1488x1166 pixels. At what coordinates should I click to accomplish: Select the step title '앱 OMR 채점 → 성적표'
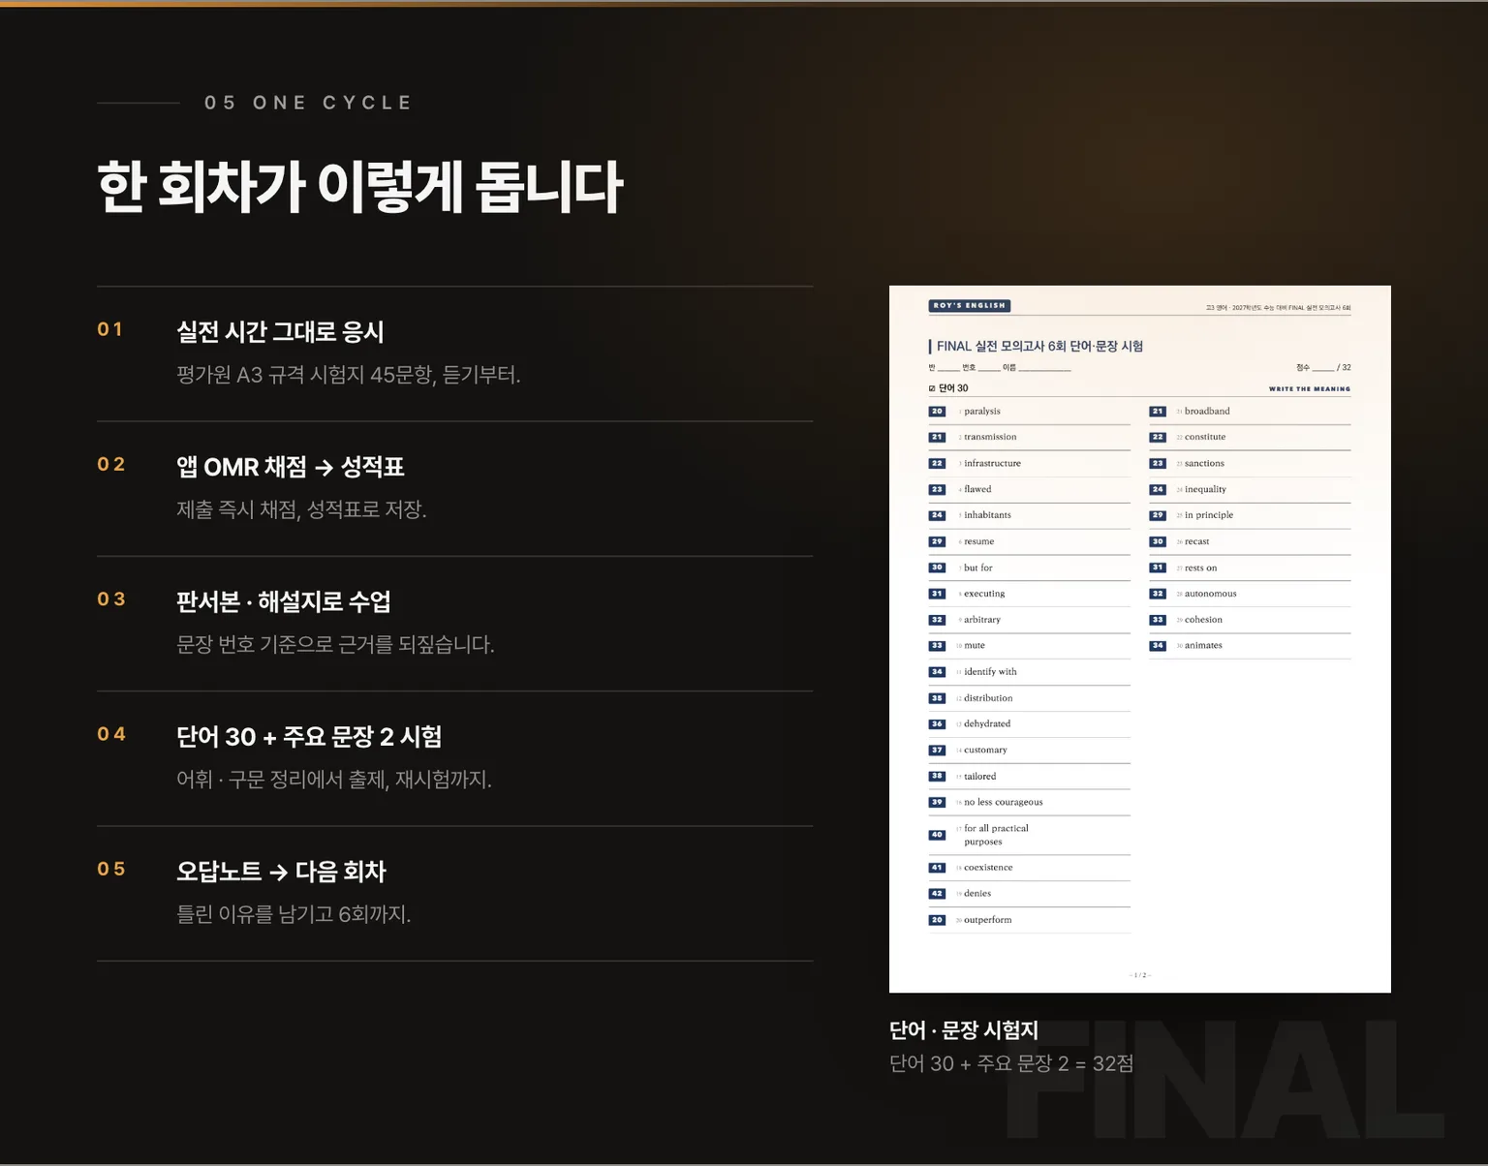coord(291,467)
